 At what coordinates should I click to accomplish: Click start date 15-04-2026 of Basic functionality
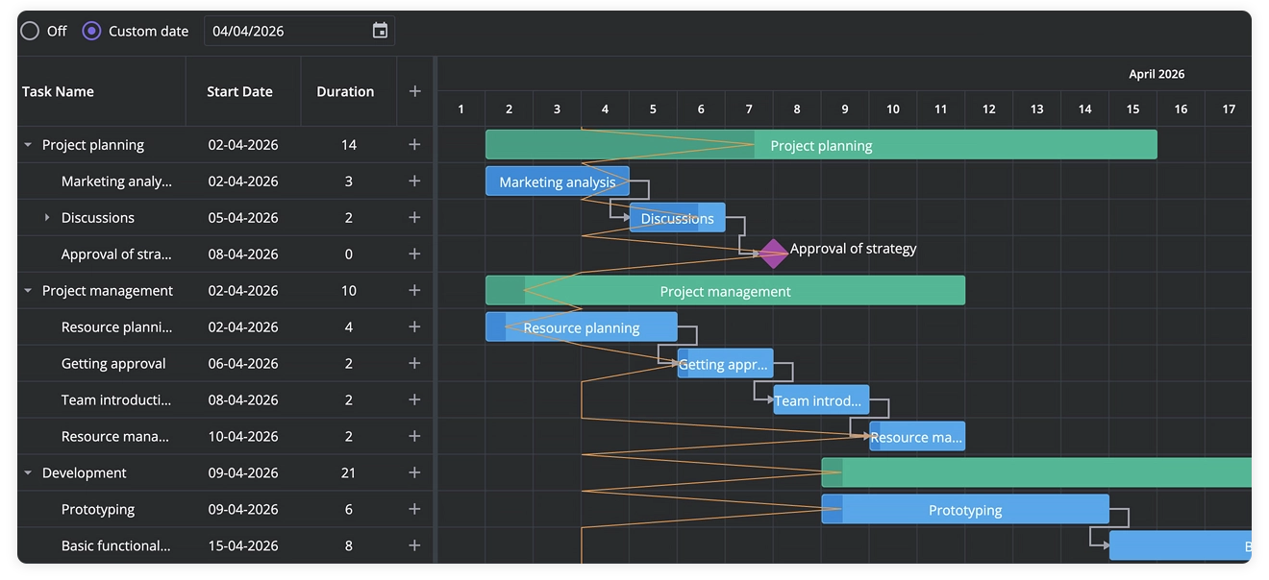[243, 545]
